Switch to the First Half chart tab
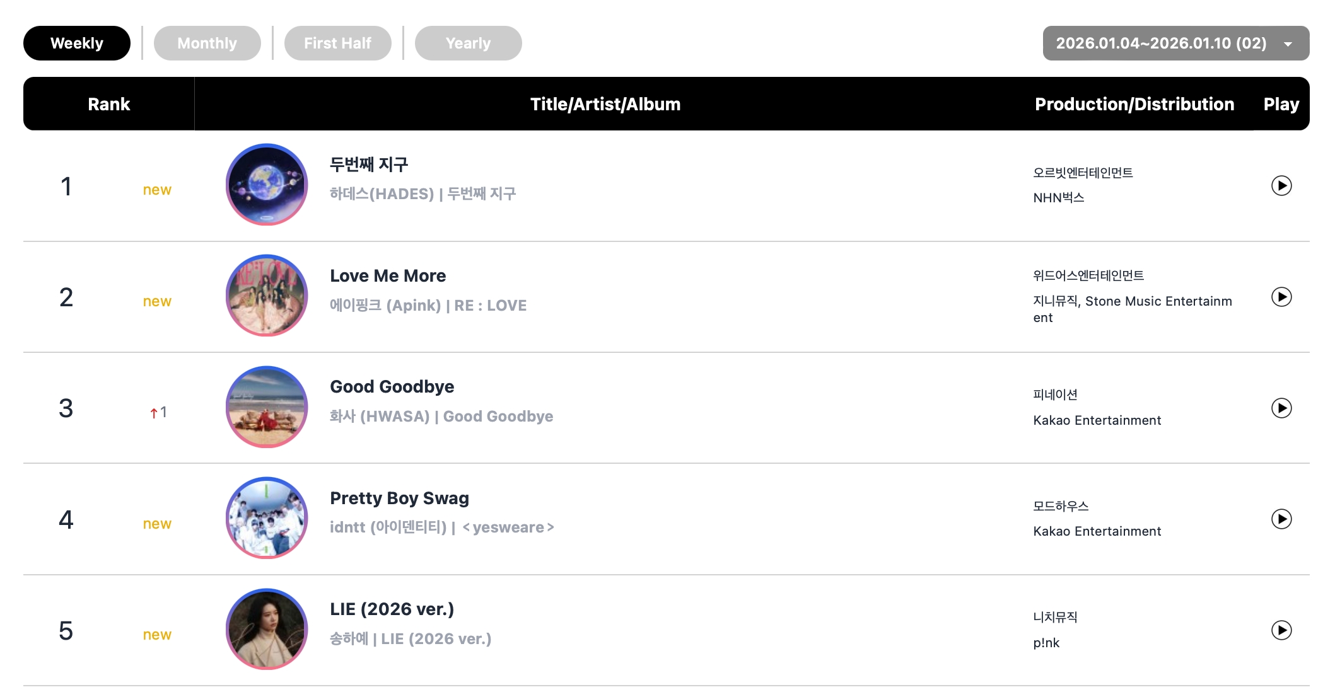Viewport: 1335px width, 697px height. (337, 43)
